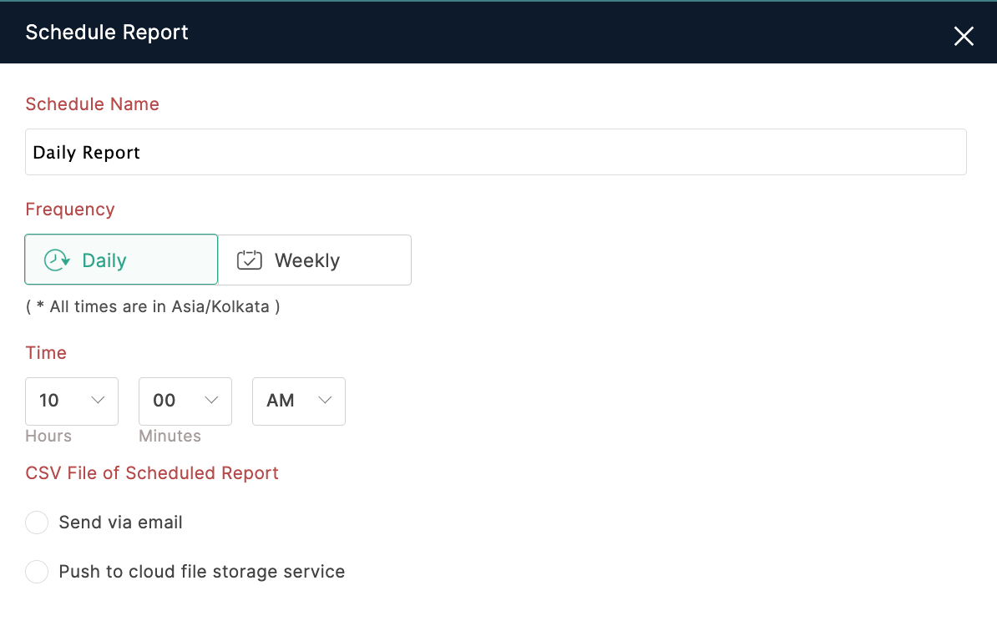Click the 'Schedule Report' dialog title

tap(107, 33)
